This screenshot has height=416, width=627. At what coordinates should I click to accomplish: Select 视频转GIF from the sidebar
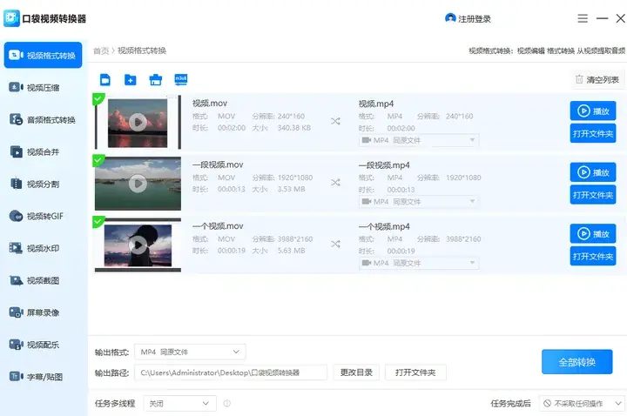[x=44, y=216]
